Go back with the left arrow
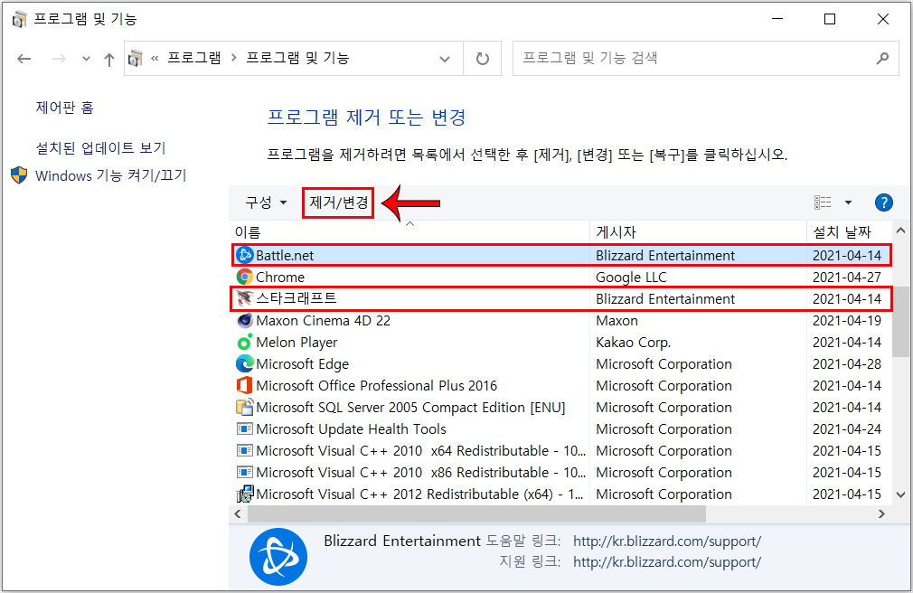This screenshot has height=593, width=913. point(24,58)
